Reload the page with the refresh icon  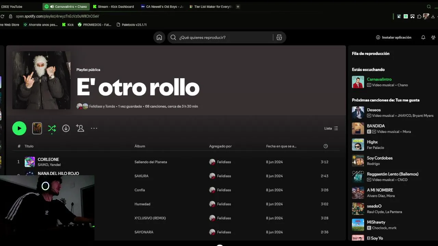point(2,16)
